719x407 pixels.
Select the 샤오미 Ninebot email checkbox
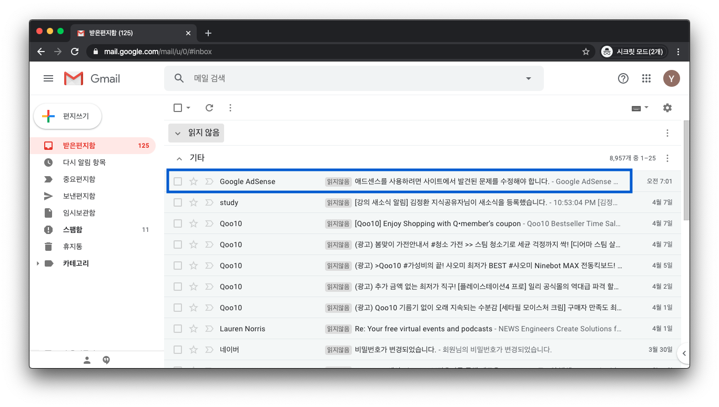pyautogui.click(x=178, y=266)
